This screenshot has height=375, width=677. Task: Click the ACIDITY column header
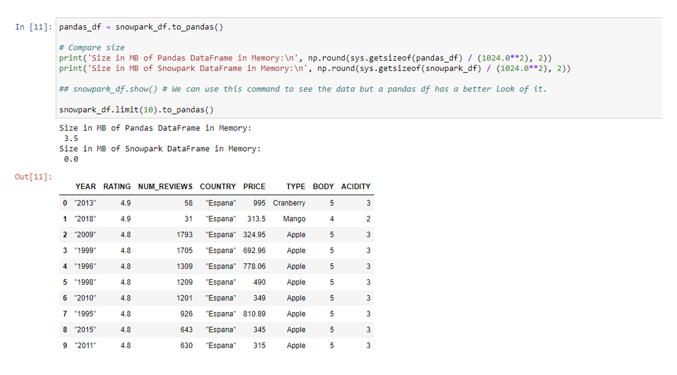[356, 187]
